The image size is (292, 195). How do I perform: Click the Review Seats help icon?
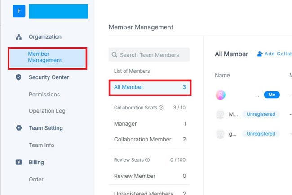147,160
